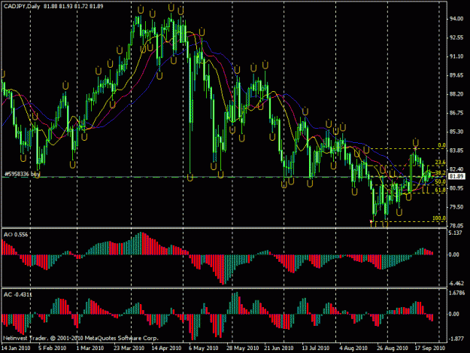Click the 78.05 price scale label

coord(456,226)
